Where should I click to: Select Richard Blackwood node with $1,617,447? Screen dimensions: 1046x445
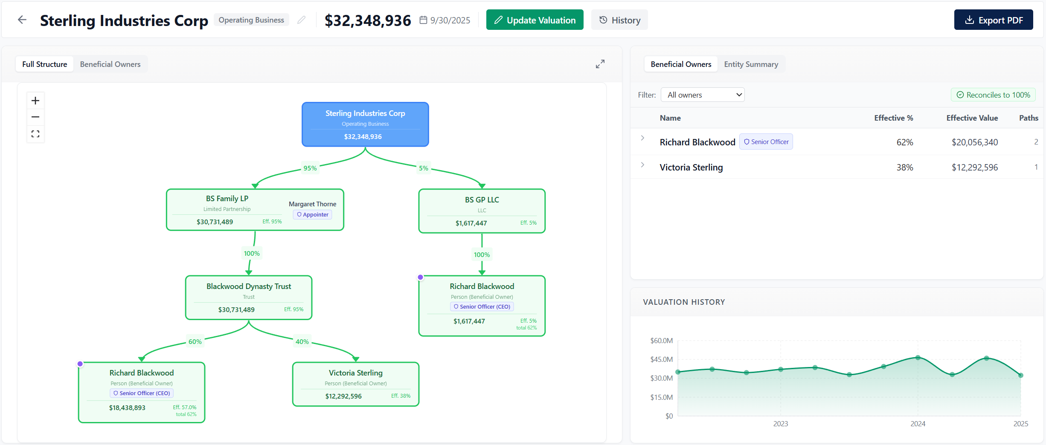(x=482, y=306)
